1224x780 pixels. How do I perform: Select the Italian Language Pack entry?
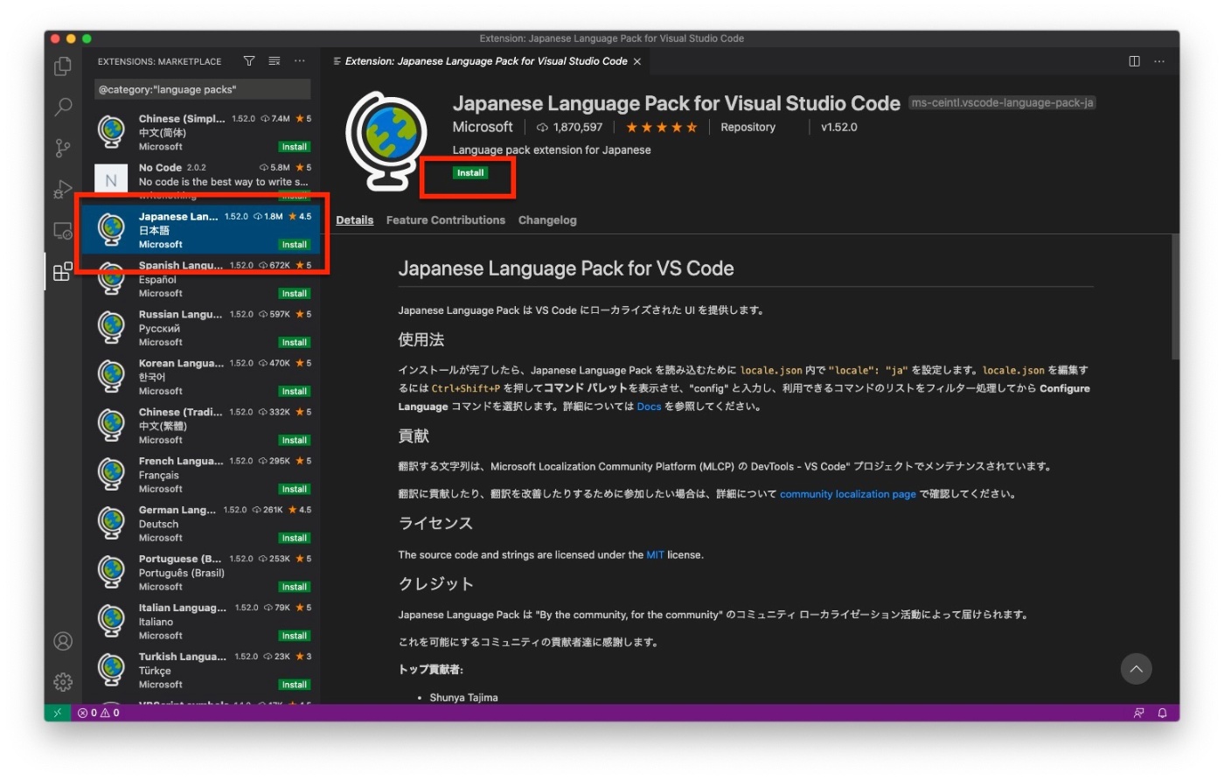click(202, 622)
